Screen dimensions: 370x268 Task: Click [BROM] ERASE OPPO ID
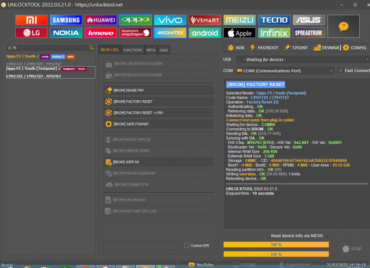[x=158, y=139]
